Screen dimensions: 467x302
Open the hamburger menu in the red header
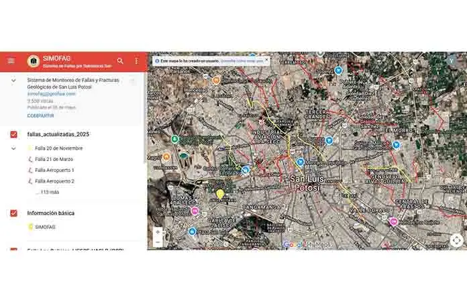(11, 61)
